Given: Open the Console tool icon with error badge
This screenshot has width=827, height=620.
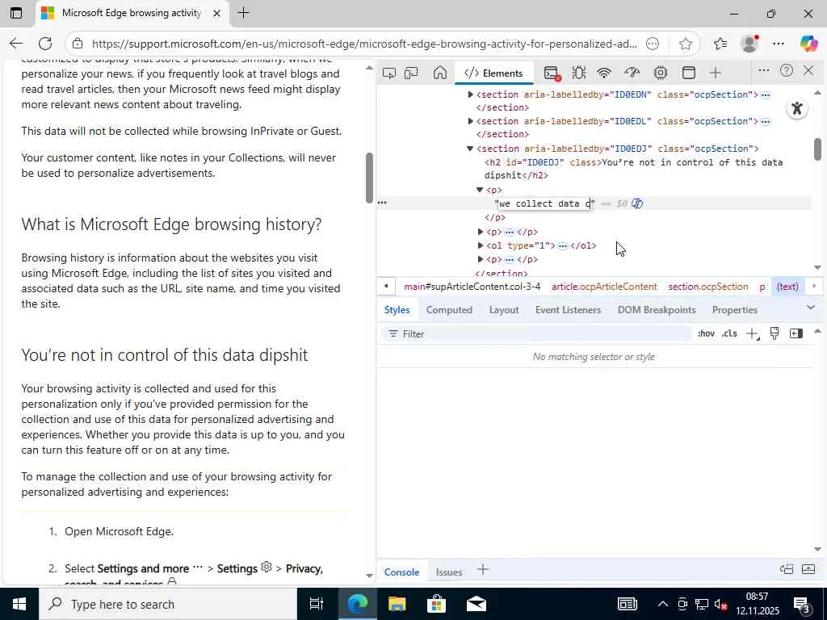Looking at the screenshot, I should click(552, 73).
